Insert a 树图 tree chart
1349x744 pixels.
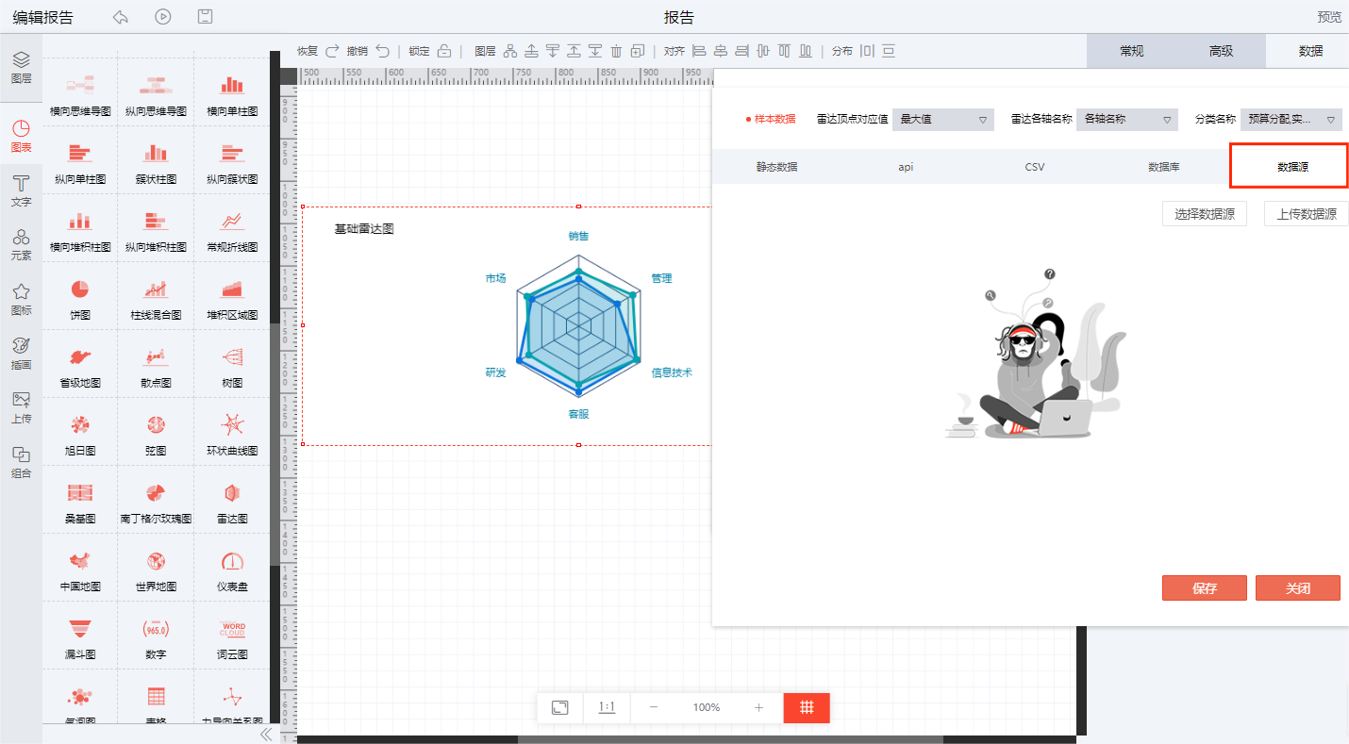click(232, 365)
